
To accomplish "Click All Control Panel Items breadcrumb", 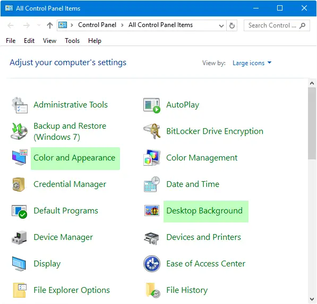I will [x=160, y=25].
